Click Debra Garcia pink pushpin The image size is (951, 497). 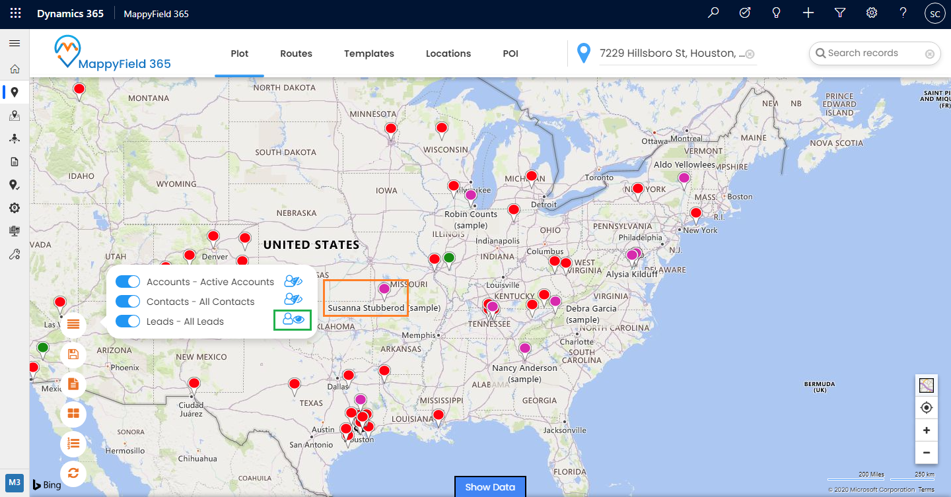click(x=555, y=303)
